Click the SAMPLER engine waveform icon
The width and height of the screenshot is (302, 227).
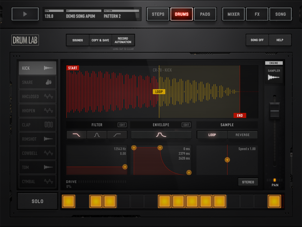click(274, 76)
